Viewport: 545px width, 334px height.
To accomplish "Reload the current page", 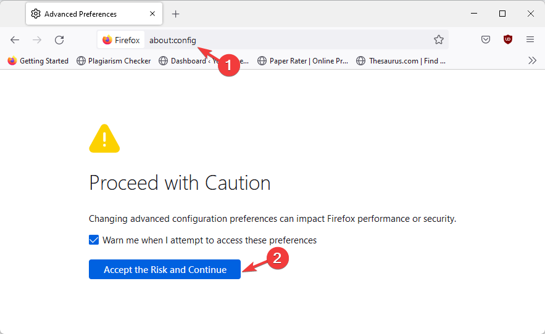I will tap(59, 40).
